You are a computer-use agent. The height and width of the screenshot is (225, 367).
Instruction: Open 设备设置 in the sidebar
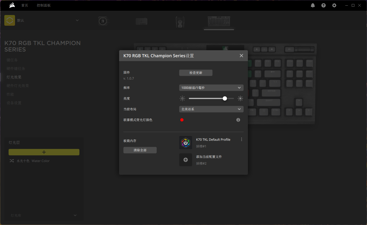point(14,103)
